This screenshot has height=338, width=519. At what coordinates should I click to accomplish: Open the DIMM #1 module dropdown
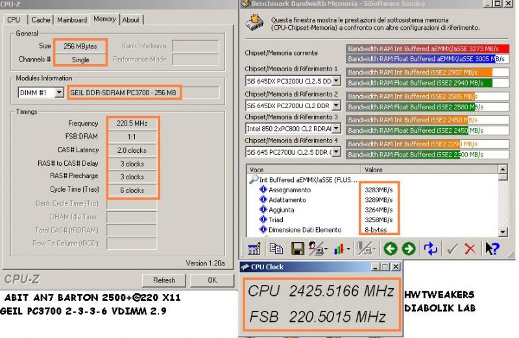coord(59,92)
